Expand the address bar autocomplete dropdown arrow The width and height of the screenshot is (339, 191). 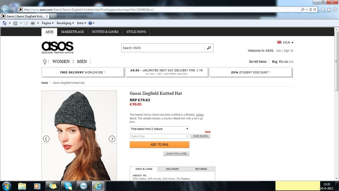tap(307, 10)
